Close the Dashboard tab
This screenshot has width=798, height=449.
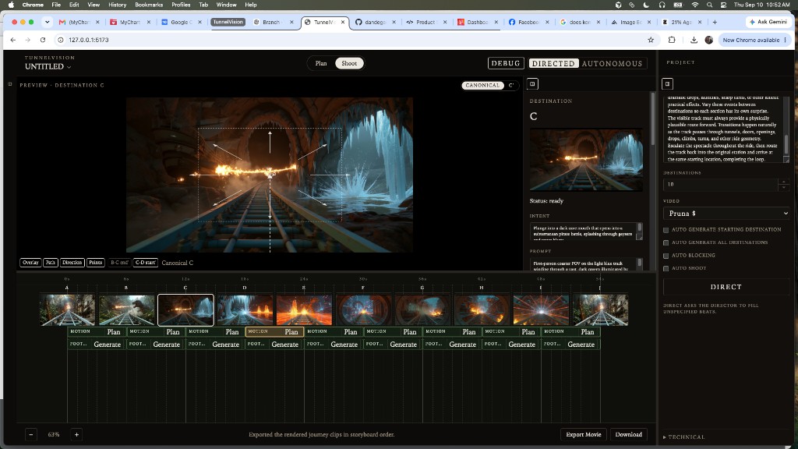click(496, 22)
